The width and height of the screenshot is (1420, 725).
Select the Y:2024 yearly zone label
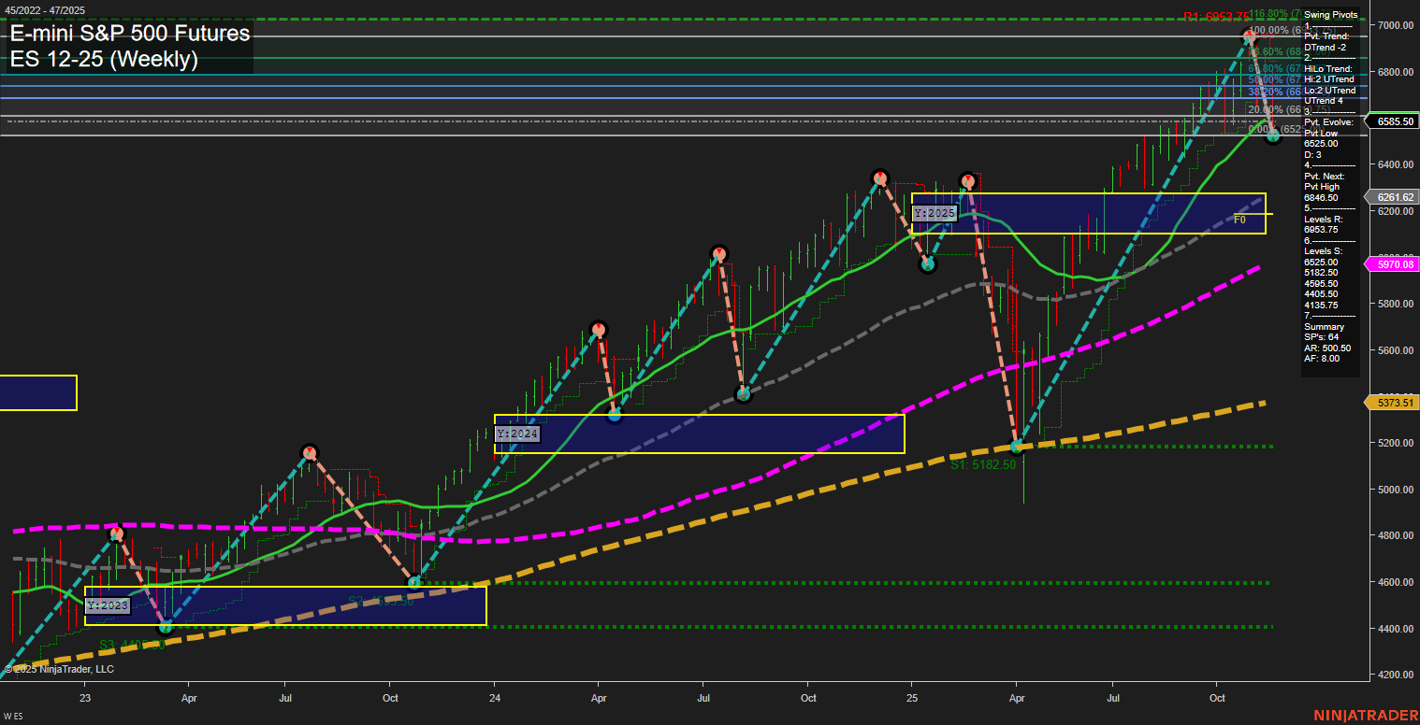tap(517, 434)
